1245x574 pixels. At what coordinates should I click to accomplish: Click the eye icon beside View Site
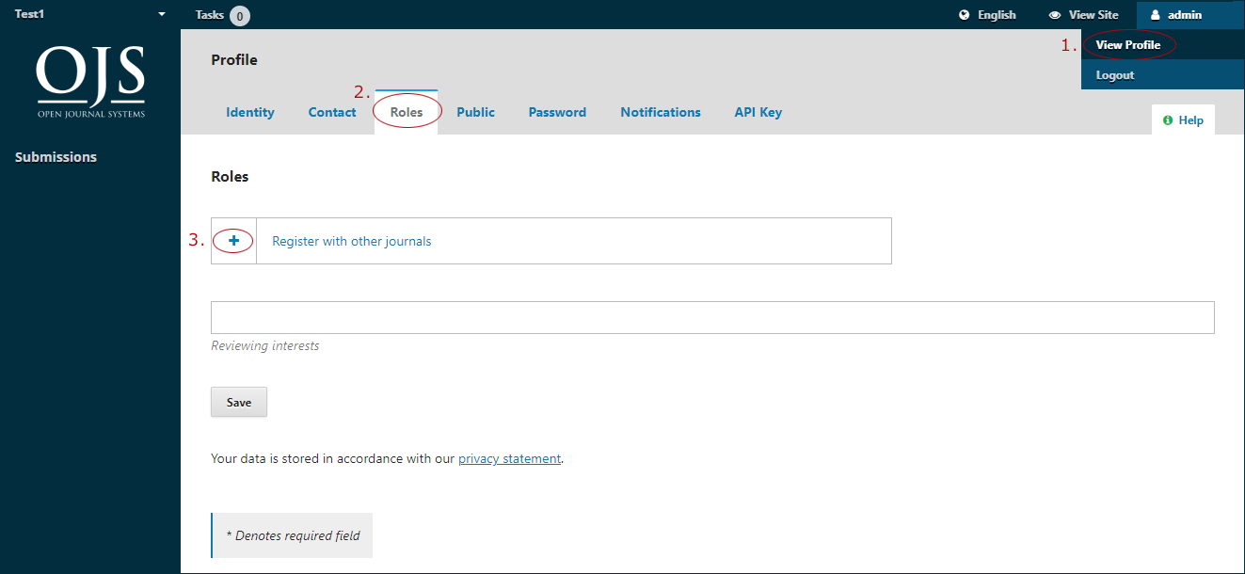[x=1055, y=15]
